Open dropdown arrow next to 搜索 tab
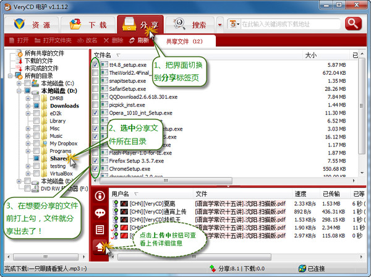Screen dimensions: 371x277 coord(220,25)
